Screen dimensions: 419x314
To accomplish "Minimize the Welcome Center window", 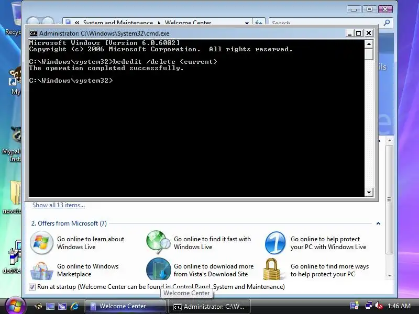I will [x=354, y=9].
